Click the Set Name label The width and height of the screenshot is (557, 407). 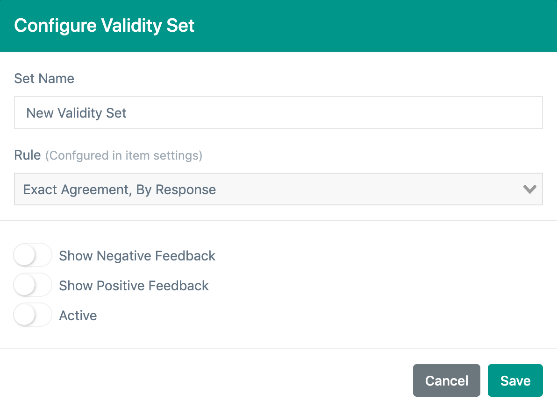44,78
